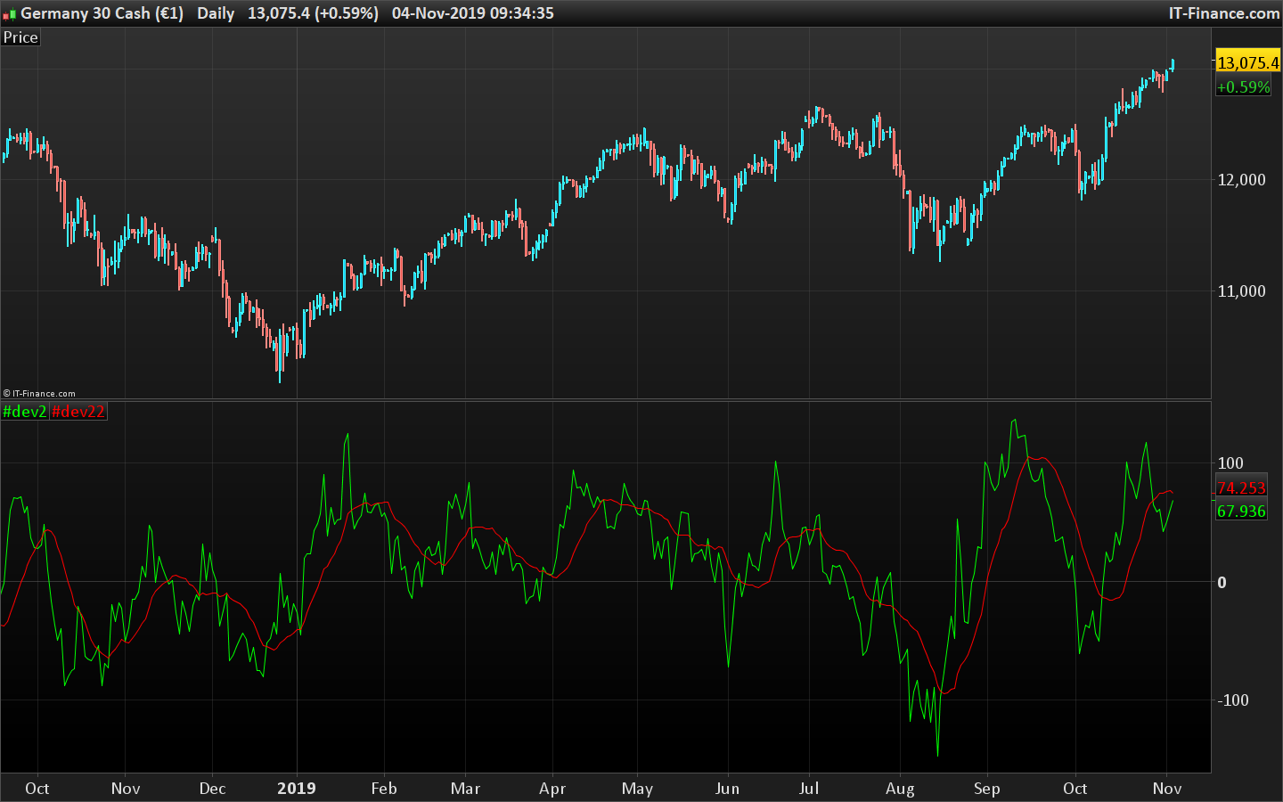Screen dimensions: 1283x802
Task: Click the Jul label on time axis
Action: coord(809,788)
